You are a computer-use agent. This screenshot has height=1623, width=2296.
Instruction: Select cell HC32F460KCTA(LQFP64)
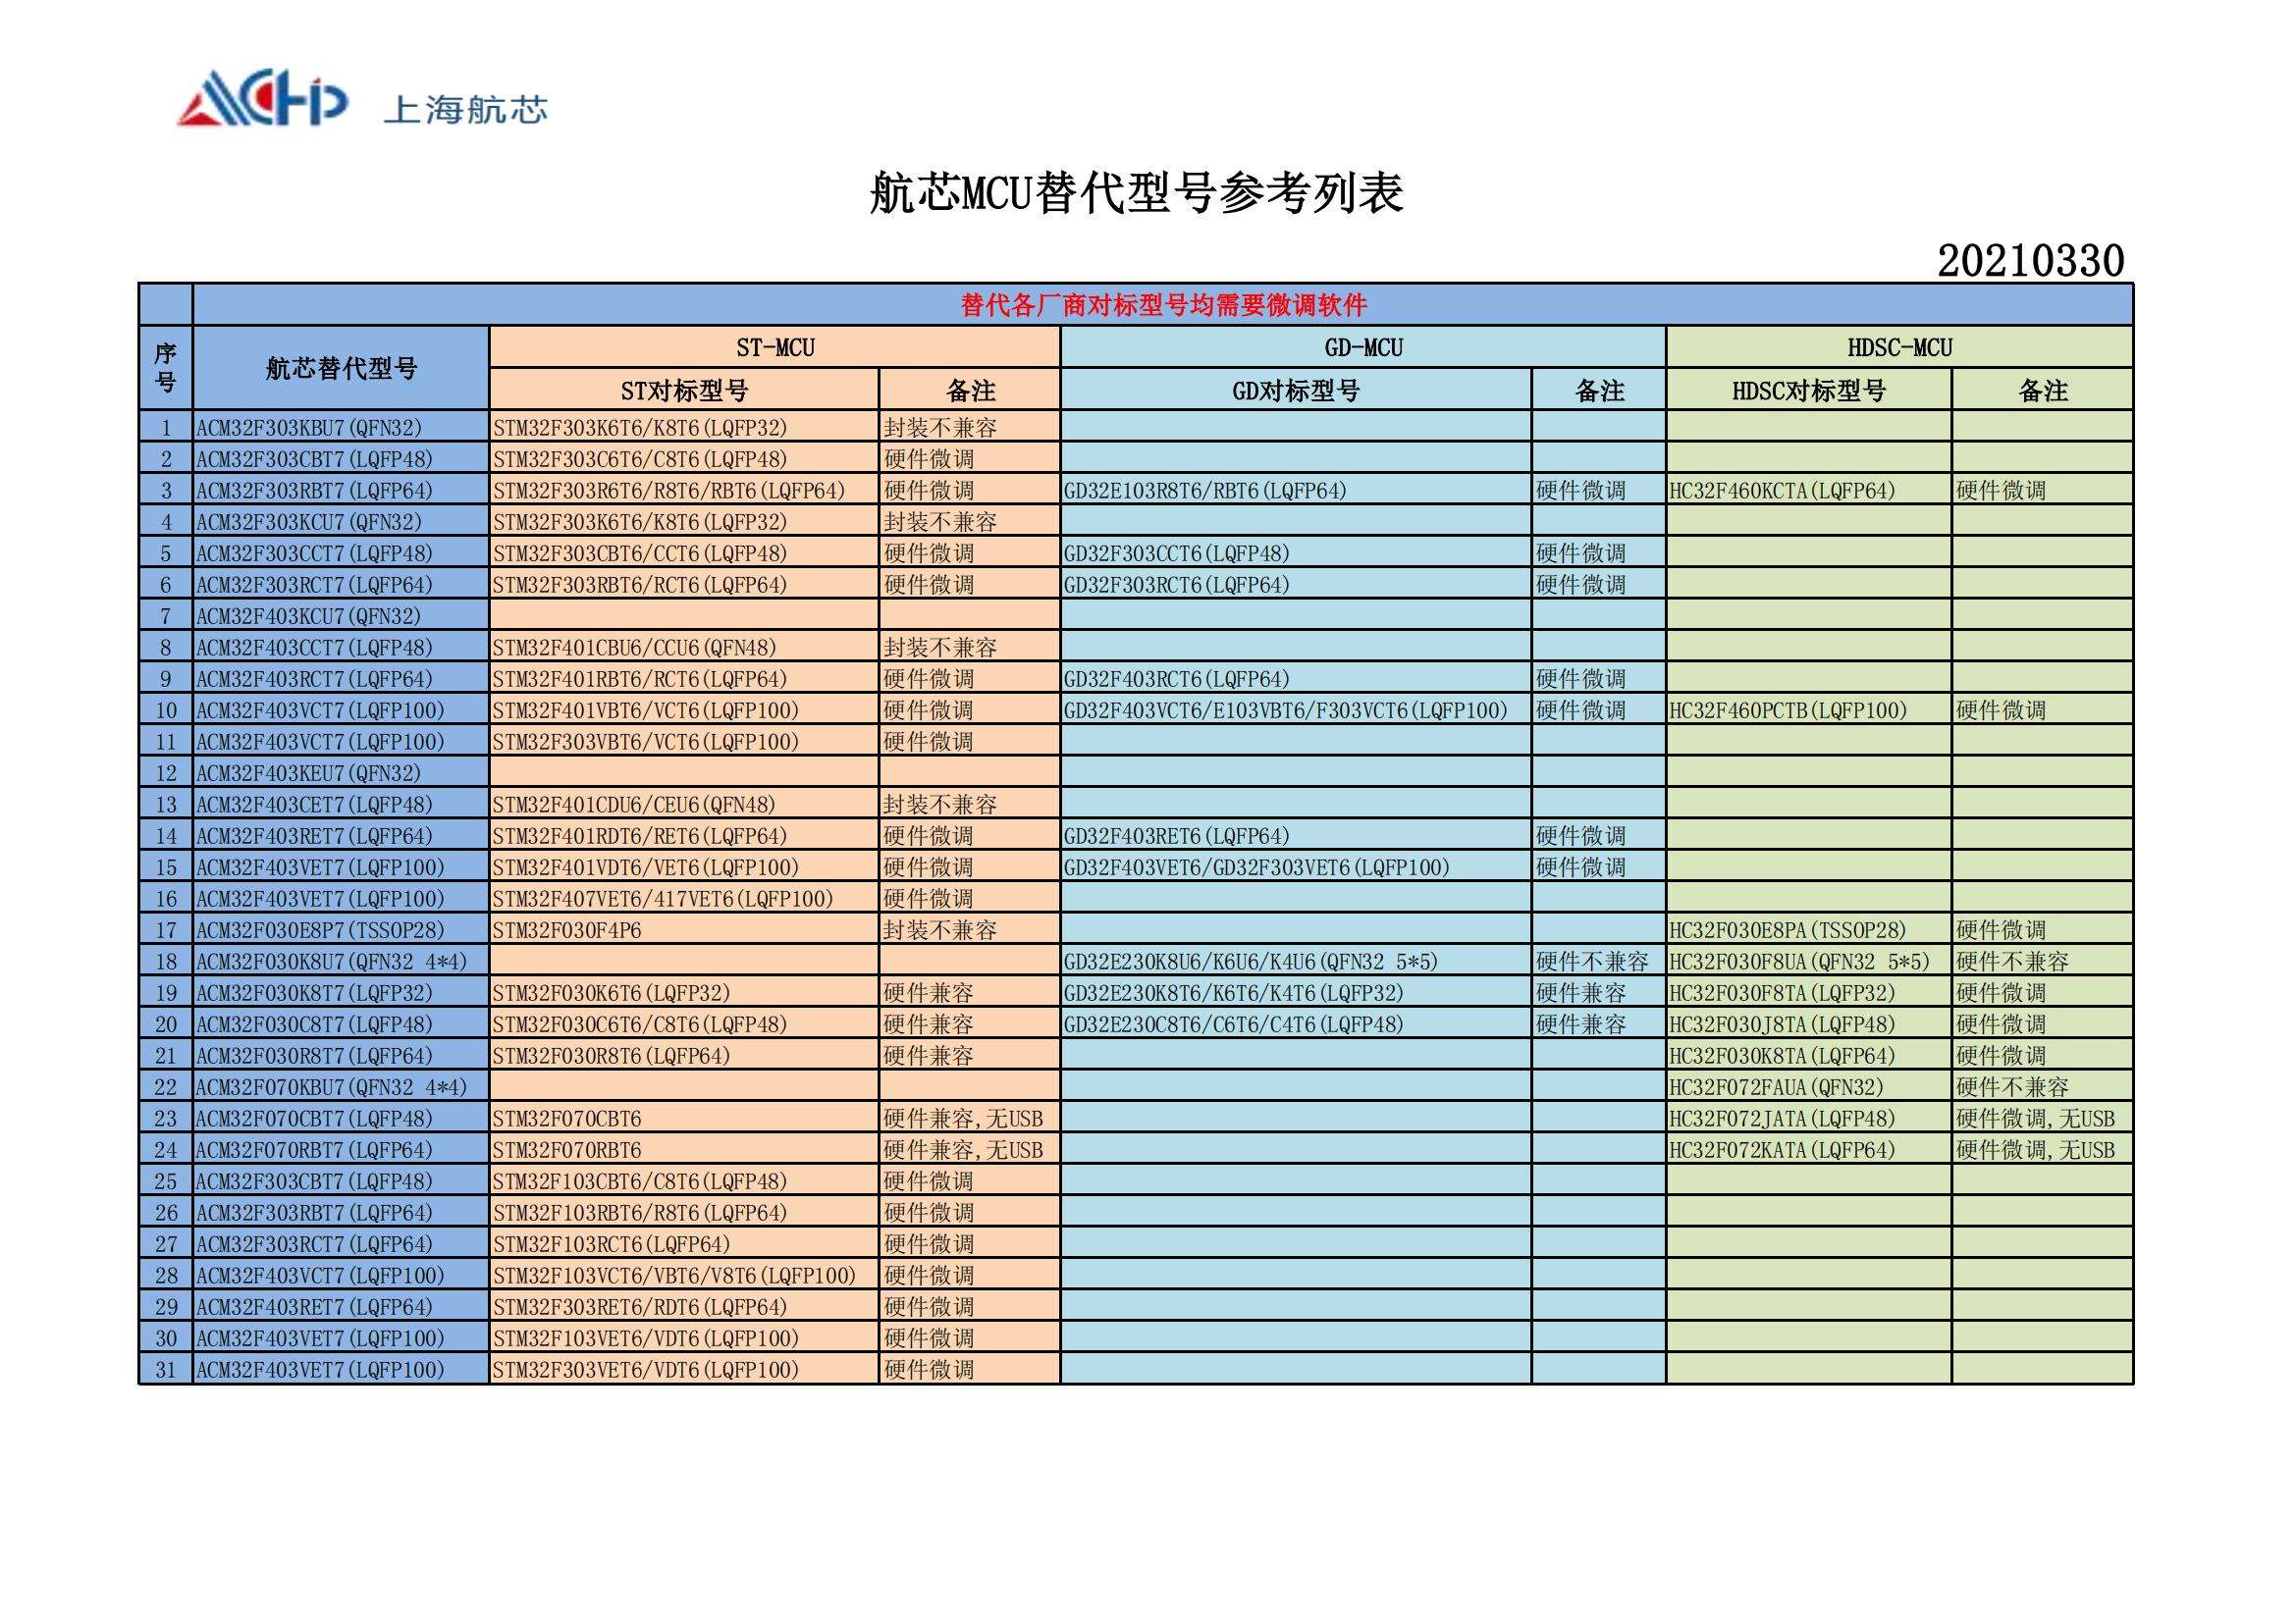tap(1809, 491)
